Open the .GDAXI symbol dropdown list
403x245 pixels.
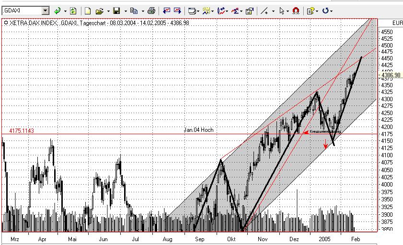pyautogui.click(x=46, y=11)
